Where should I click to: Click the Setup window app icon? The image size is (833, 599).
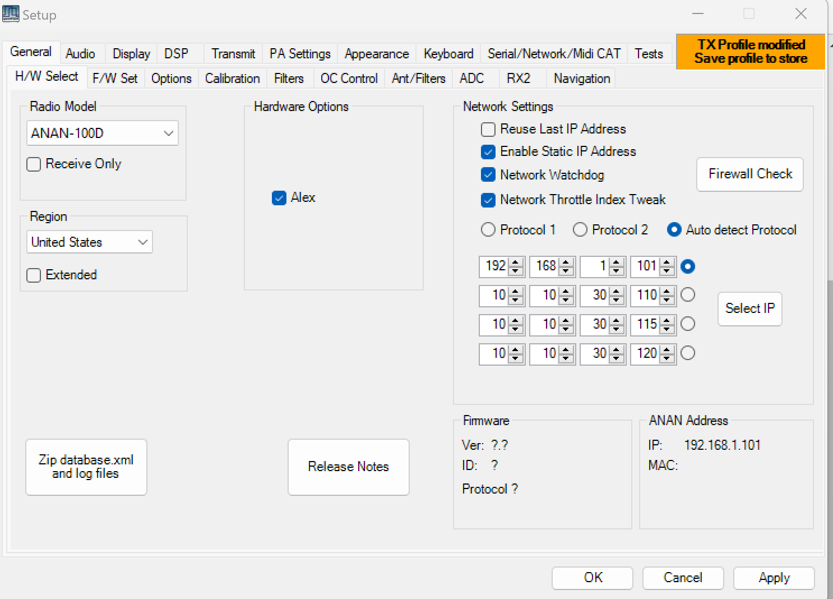coord(11,13)
